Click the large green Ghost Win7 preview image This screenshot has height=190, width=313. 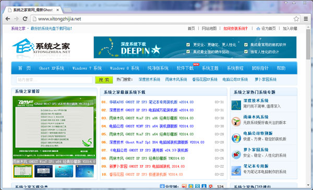54,128
